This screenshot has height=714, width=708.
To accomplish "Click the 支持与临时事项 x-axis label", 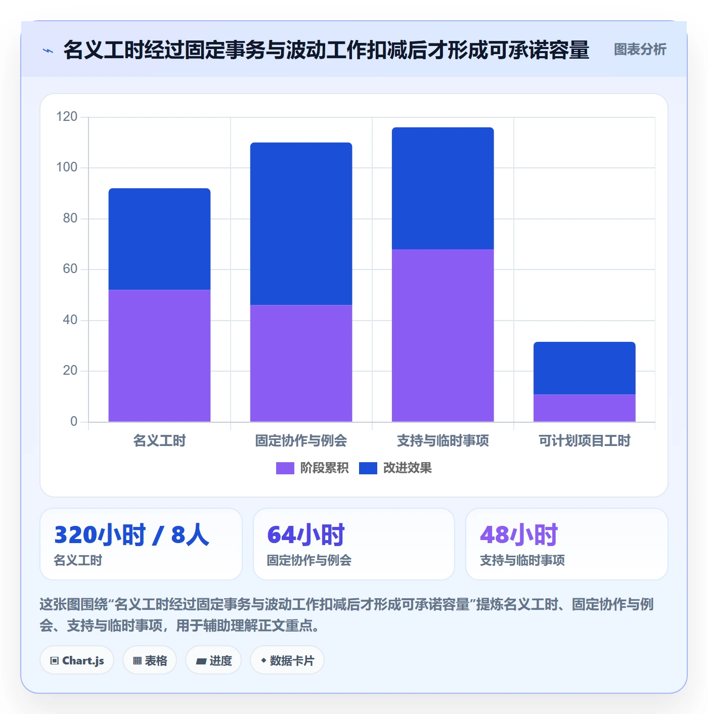I will click(x=442, y=441).
